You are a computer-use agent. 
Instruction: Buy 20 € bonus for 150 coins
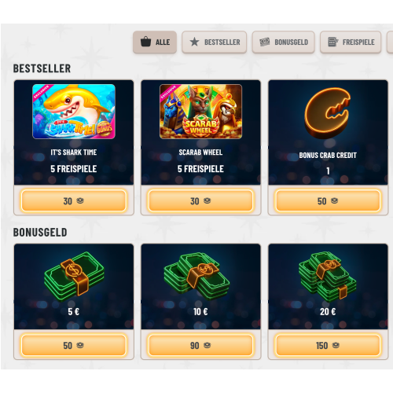(x=328, y=345)
